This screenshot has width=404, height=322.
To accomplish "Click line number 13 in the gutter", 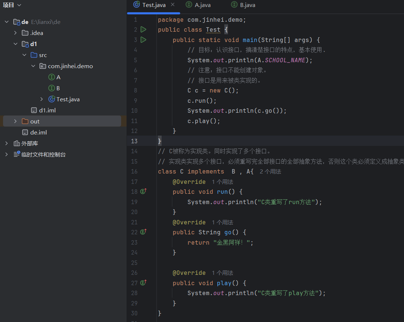I will pos(134,141).
